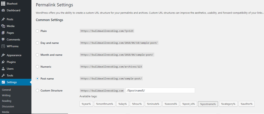Click the Users person icon
The width and height of the screenshot is (264, 114).
[x=3, y=69]
